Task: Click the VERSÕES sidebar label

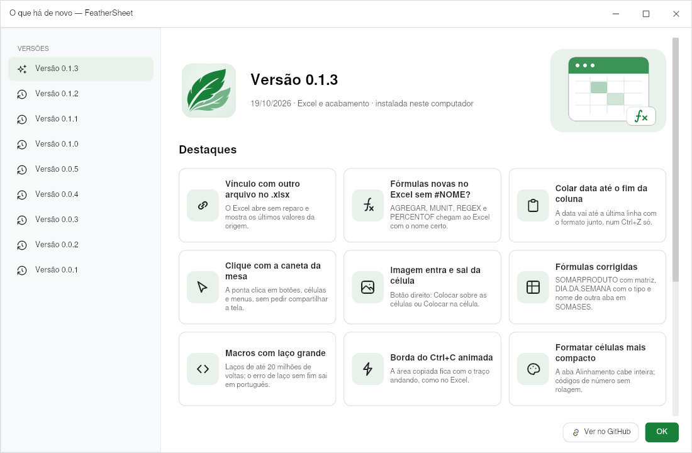Action: tap(33, 48)
